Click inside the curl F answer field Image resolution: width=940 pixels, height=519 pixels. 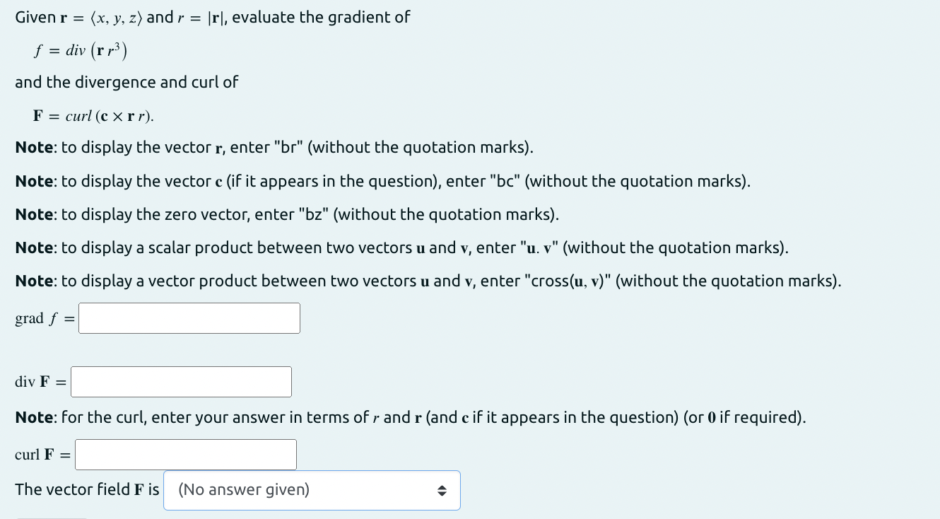[x=185, y=454]
